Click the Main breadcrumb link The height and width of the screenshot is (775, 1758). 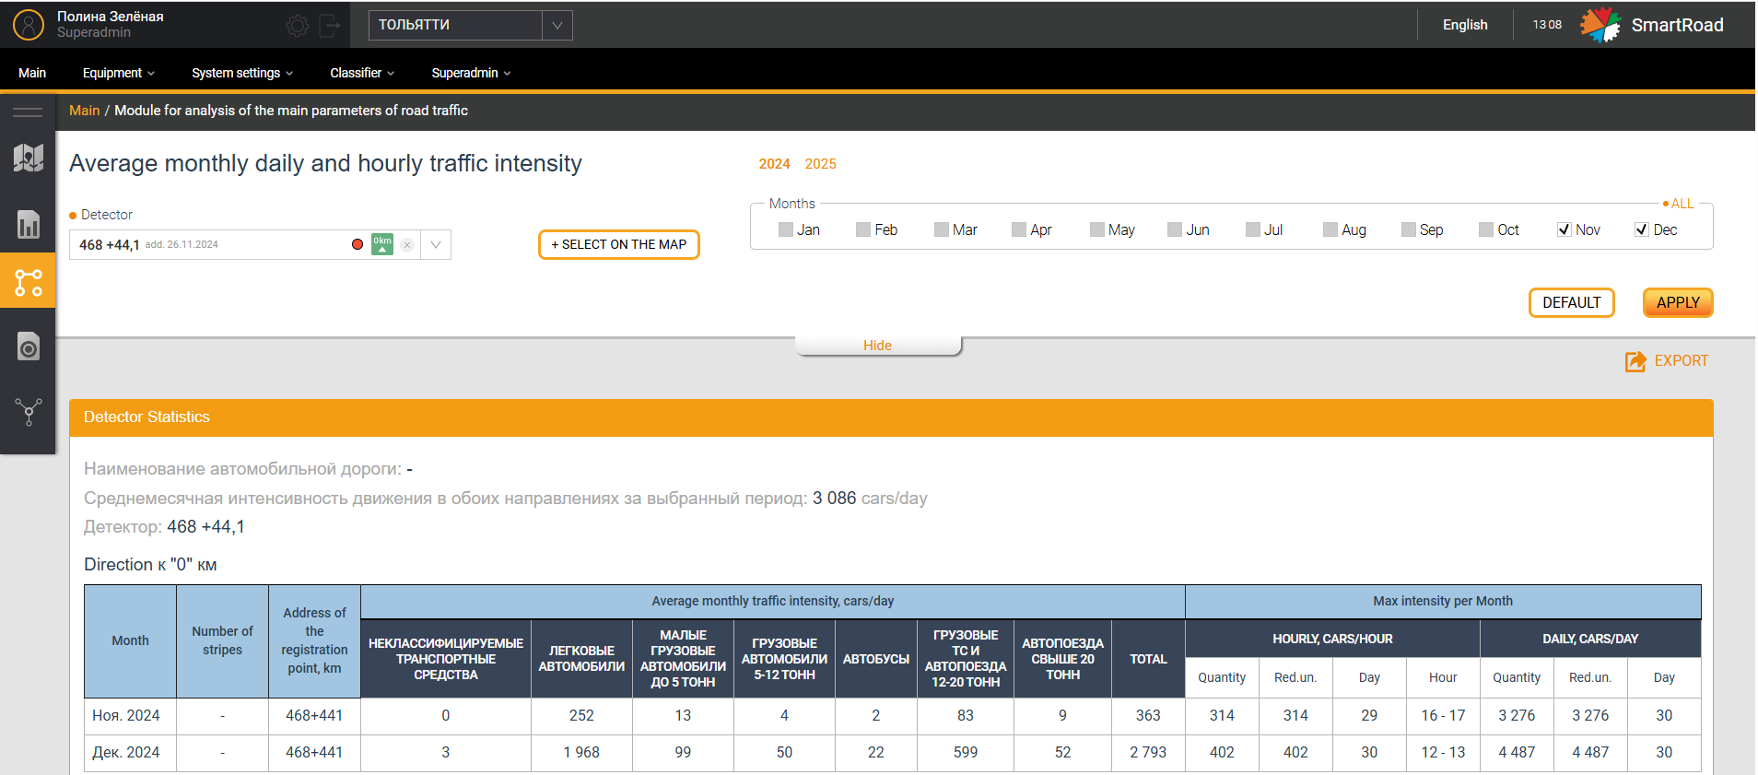pyautogui.click(x=84, y=111)
